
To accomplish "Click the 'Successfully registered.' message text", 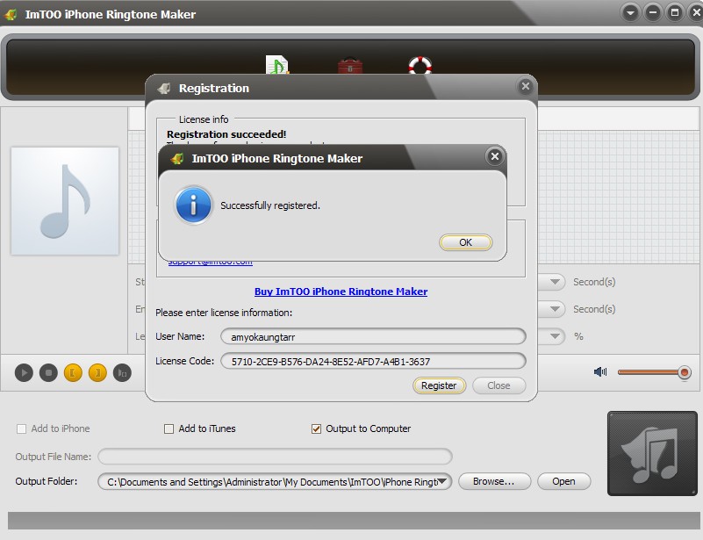I will pos(270,205).
